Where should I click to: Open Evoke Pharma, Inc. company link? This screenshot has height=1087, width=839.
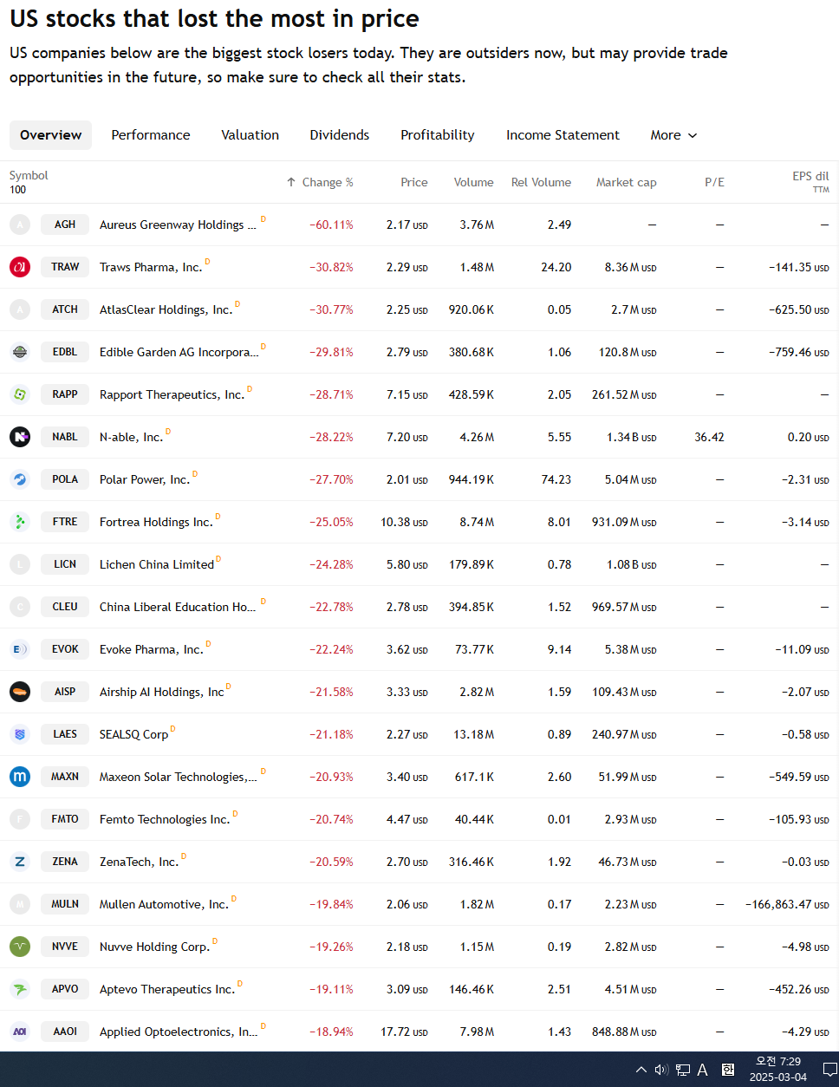tap(152, 649)
